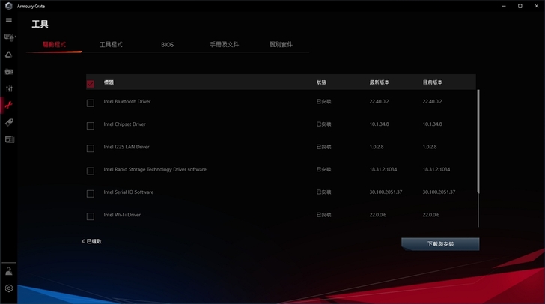
Task: Open the GameVisual sidebar icon
Action: (x=9, y=72)
